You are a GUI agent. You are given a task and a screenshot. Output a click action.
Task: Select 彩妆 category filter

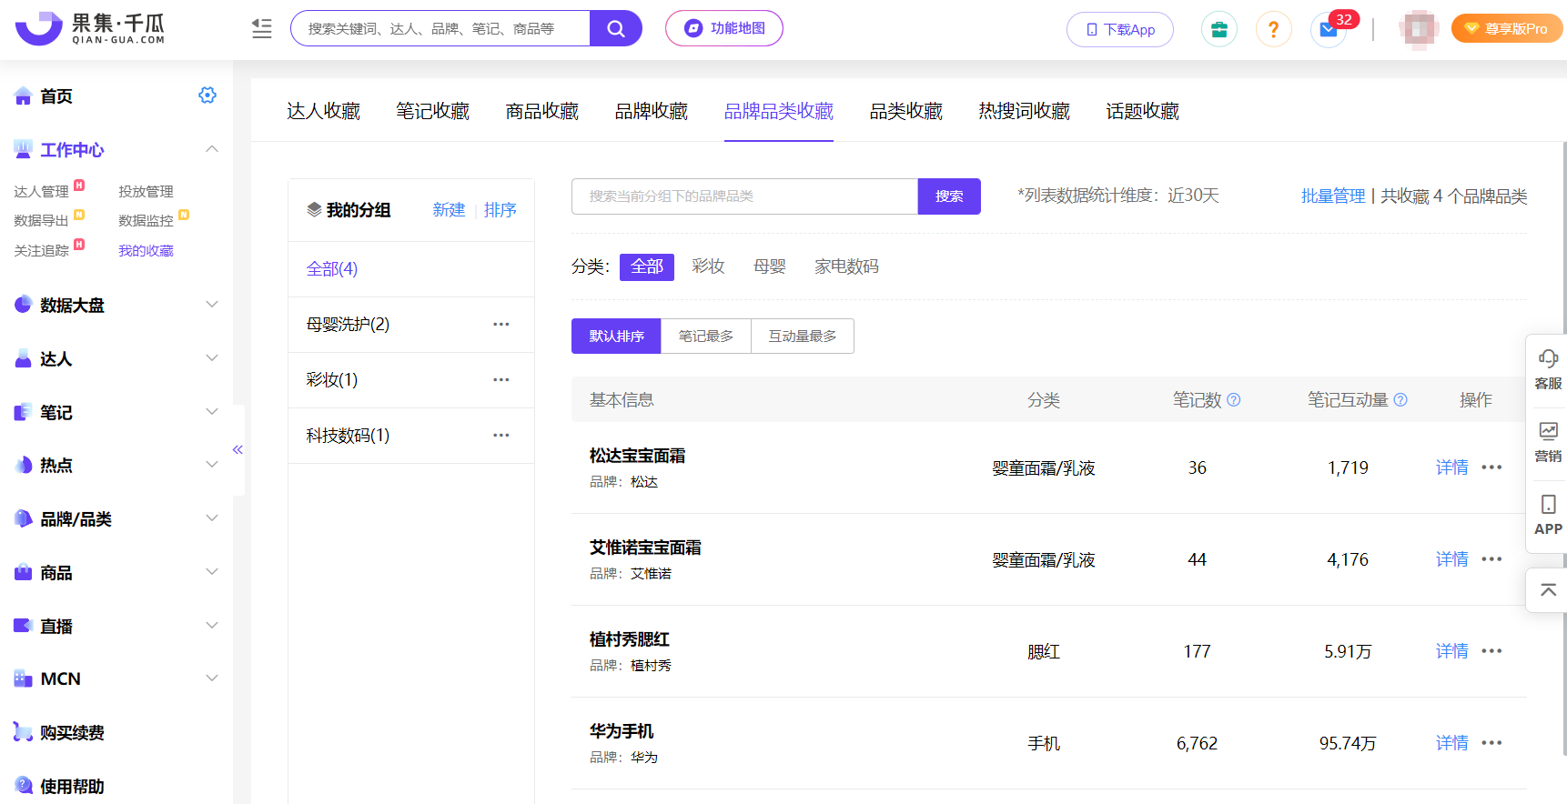click(708, 266)
